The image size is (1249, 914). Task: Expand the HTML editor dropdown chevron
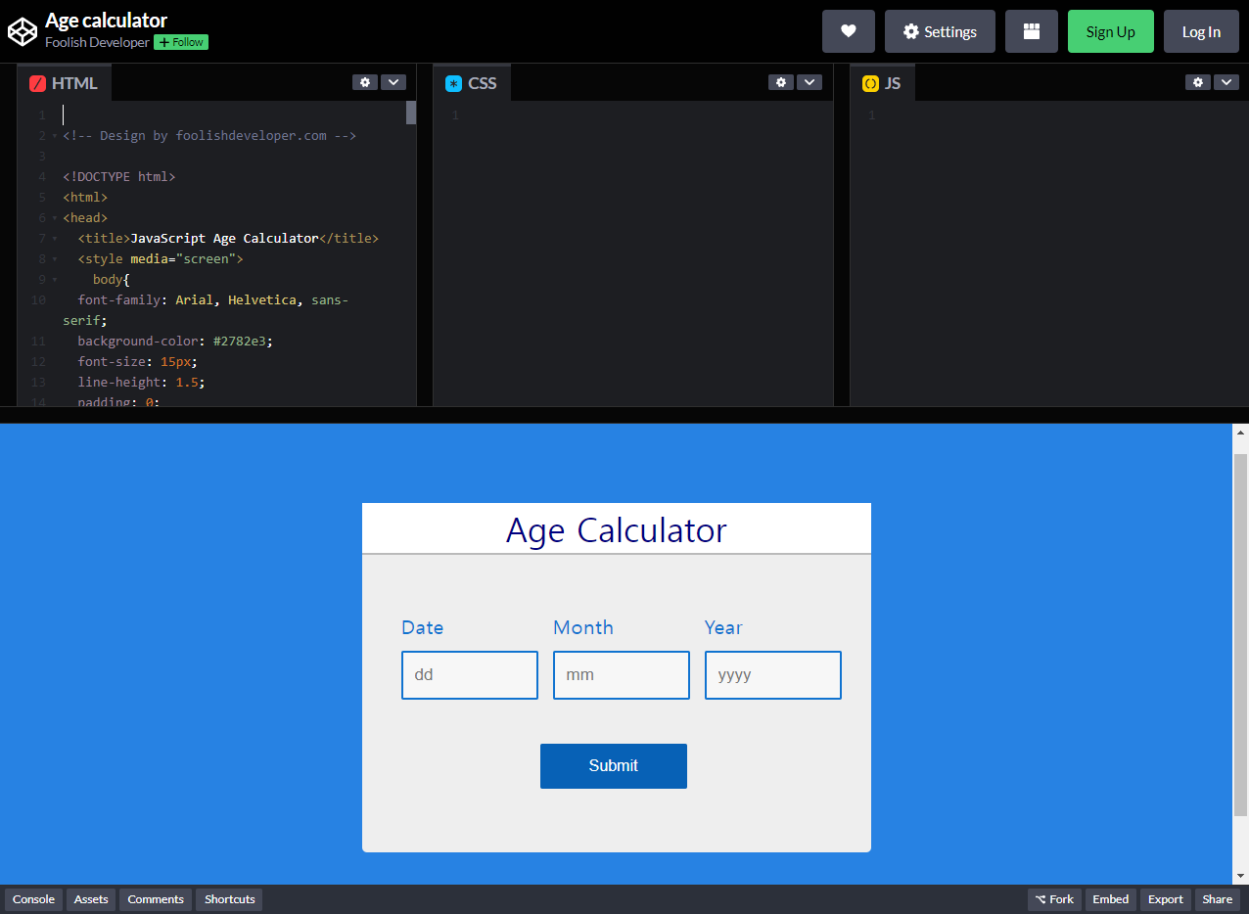[x=393, y=82]
